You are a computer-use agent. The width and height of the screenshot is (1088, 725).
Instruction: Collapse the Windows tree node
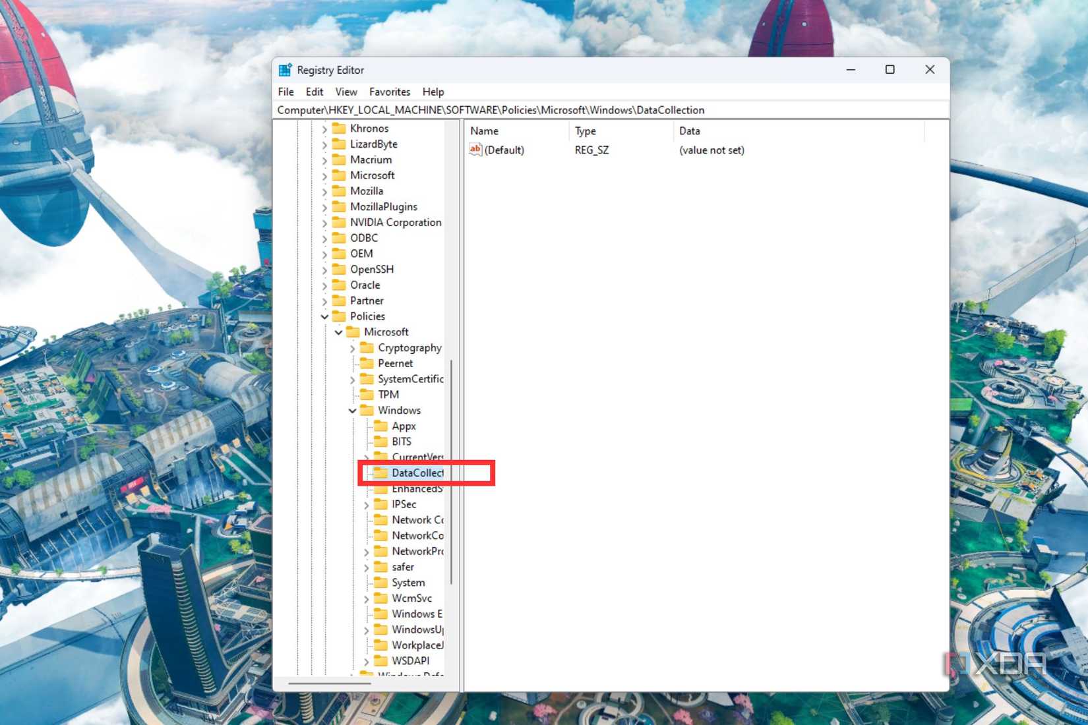[x=353, y=410]
